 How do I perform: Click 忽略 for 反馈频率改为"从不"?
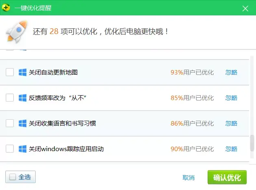pos(231,98)
